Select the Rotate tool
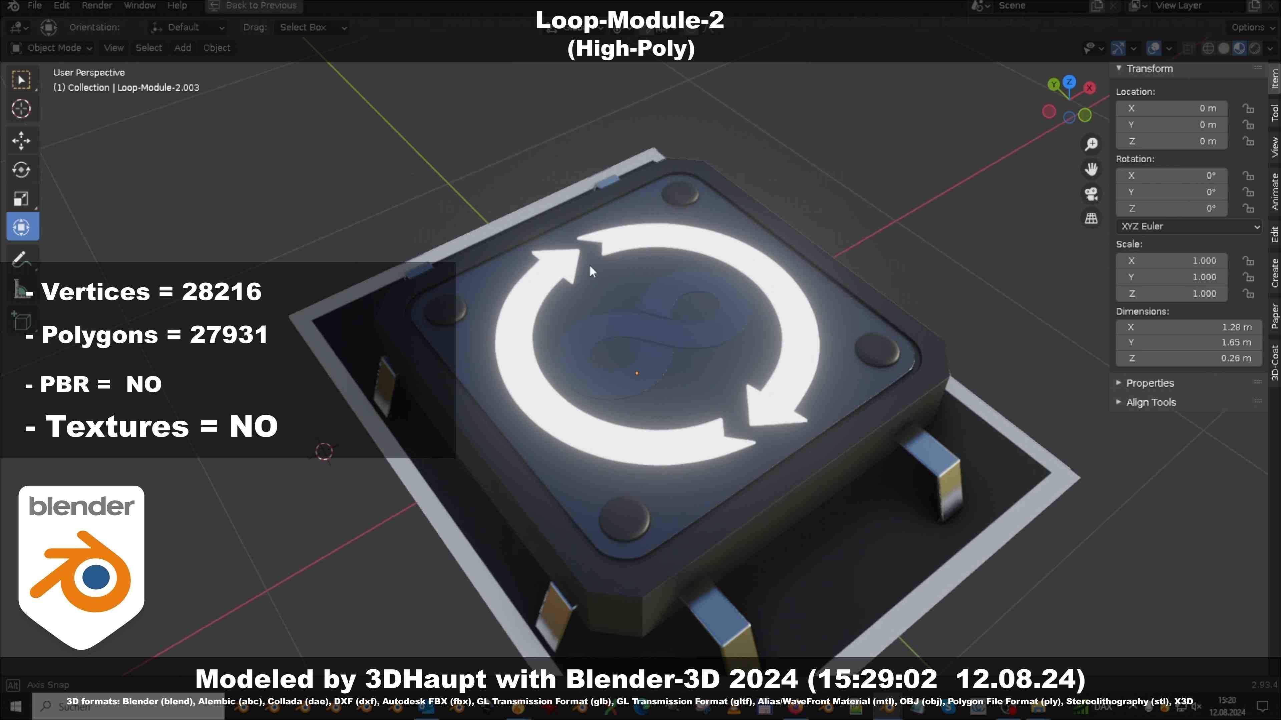1281x720 pixels. point(21,170)
